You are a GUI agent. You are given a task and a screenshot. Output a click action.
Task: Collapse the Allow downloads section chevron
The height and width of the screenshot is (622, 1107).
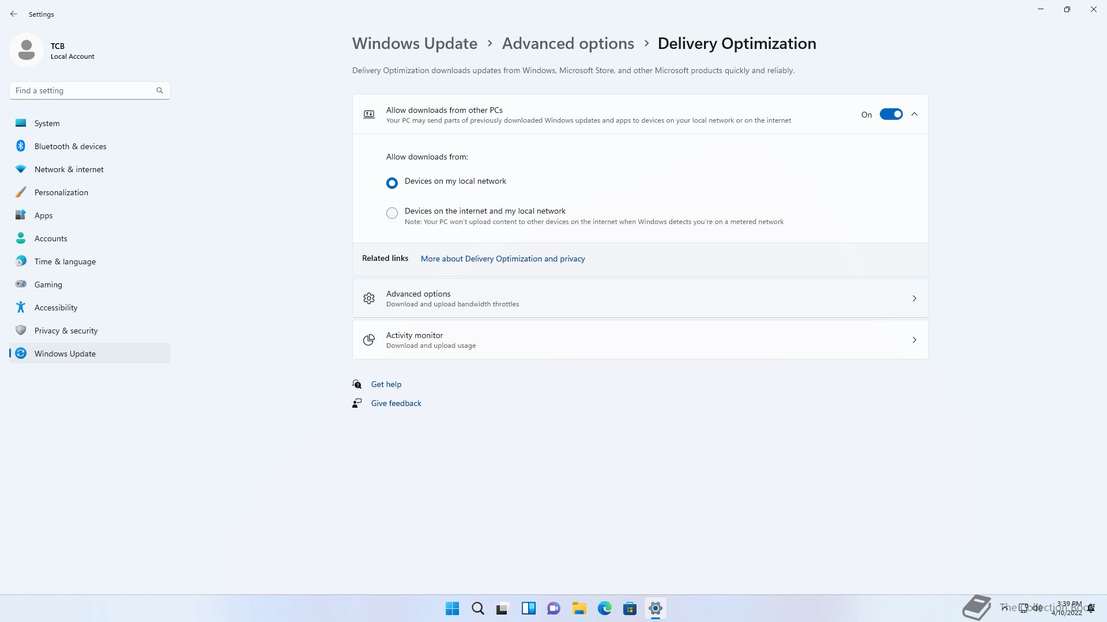(914, 114)
